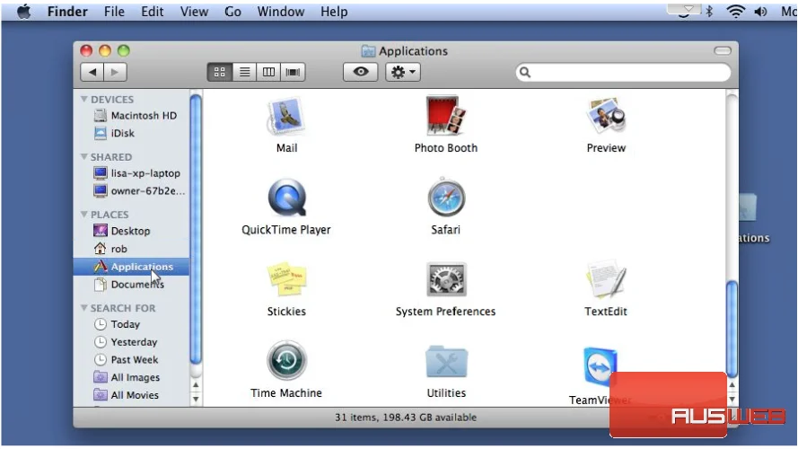798x449 pixels.
Task: Collapse the DEVICES section triangle
Action: tap(84, 100)
